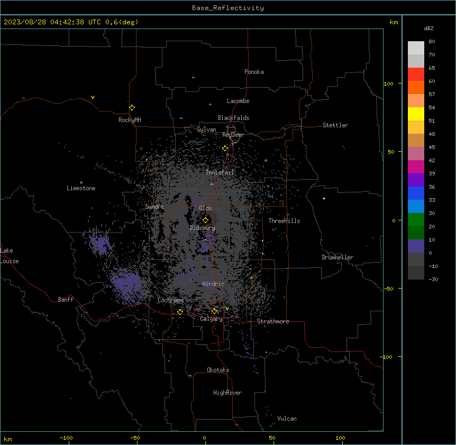Click the Airdrie label on the map
Image resolution: width=456 pixels, height=445 pixels.
coord(214,284)
